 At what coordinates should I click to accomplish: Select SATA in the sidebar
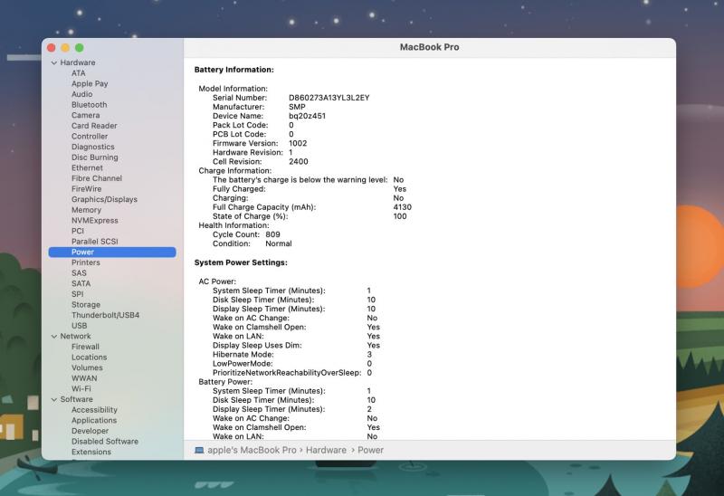point(81,283)
